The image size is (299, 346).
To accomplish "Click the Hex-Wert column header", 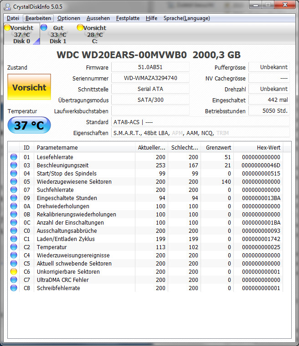I will click(x=258, y=147).
